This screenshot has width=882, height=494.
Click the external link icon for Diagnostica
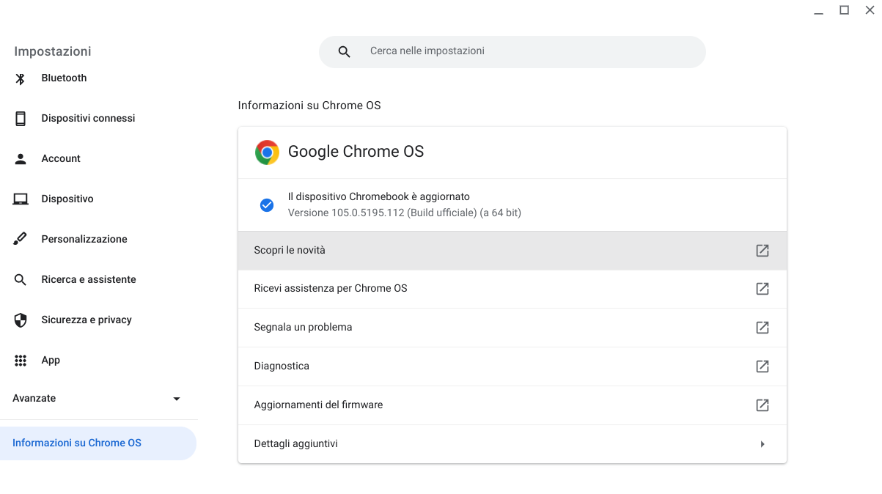pos(762,366)
